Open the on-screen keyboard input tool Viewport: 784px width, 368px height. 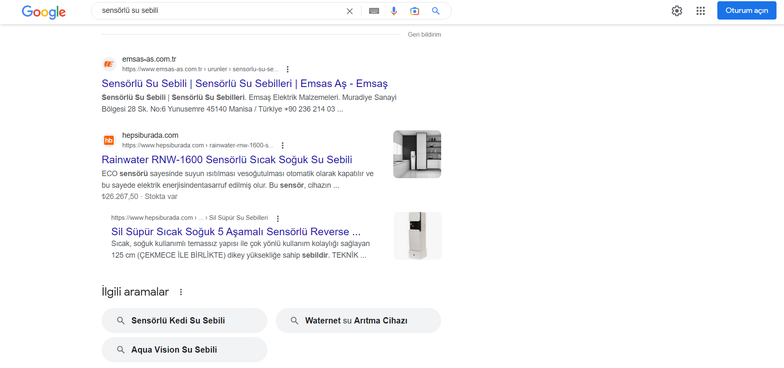coord(374,11)
